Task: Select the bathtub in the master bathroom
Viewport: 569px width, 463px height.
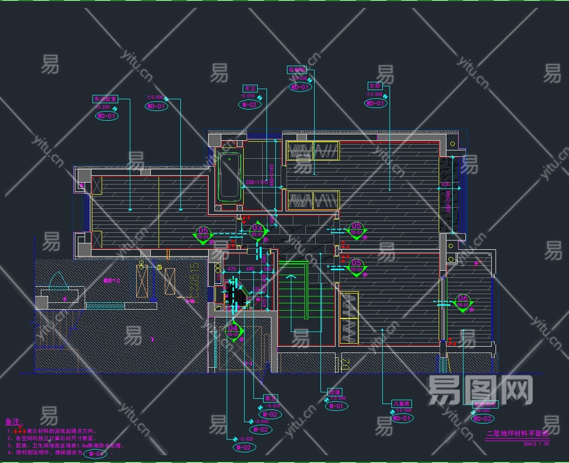Action: tap(230, 177)
